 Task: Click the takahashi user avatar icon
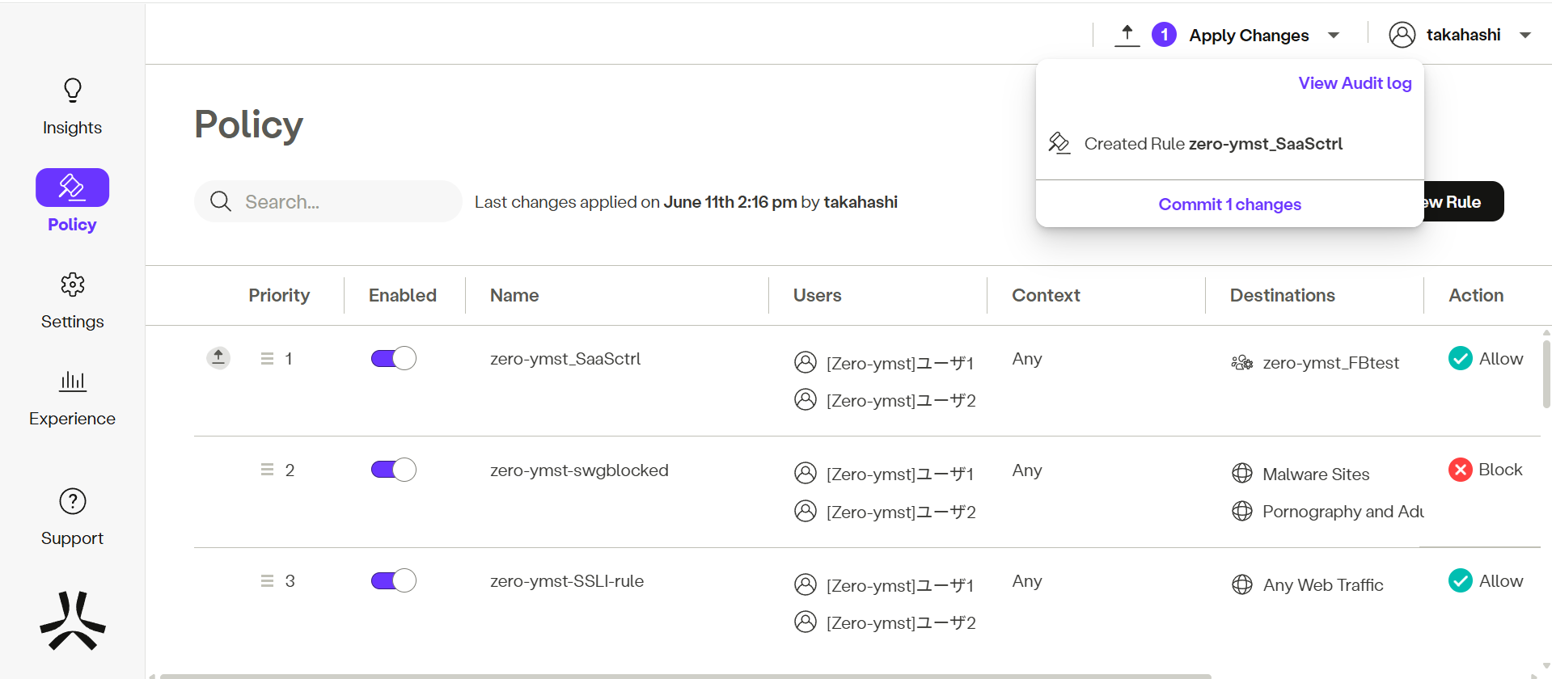pyautogui.click(x=1402, y=35)
